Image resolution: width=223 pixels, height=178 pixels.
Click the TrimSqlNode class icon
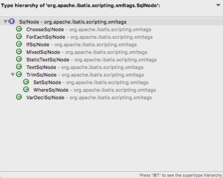[19, 75]
